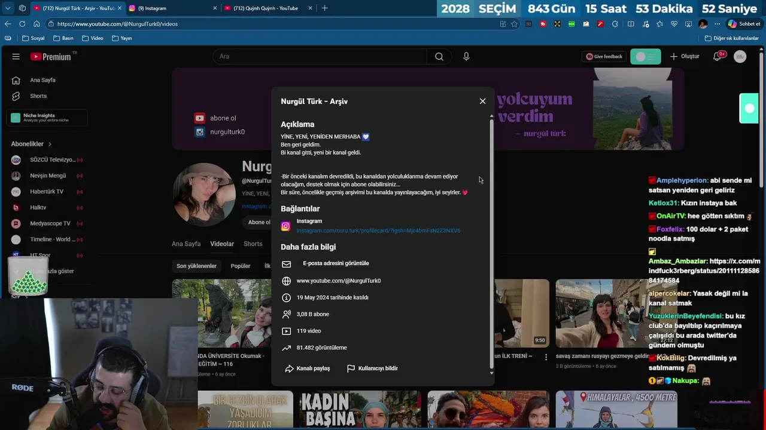Click the dialog scrollbar down arrow
This screenshot has width=766, height=430.
(x=492, y=373)
